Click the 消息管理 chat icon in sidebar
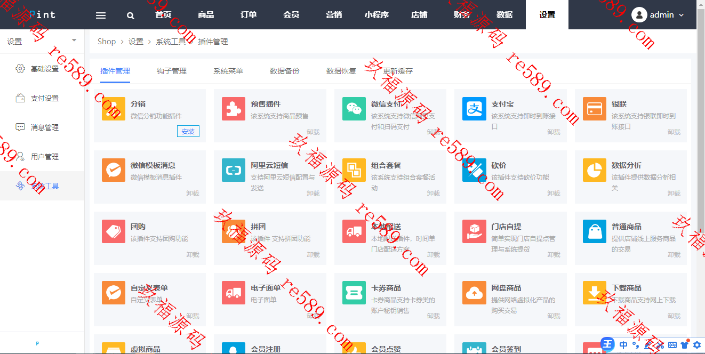705x354 pixels. click(20, 127)
